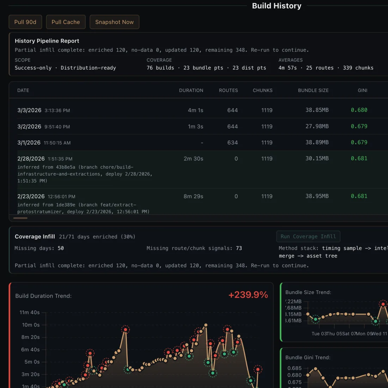
Task: Click the 8m 29s duration value
Action: [x=193, y=196]
